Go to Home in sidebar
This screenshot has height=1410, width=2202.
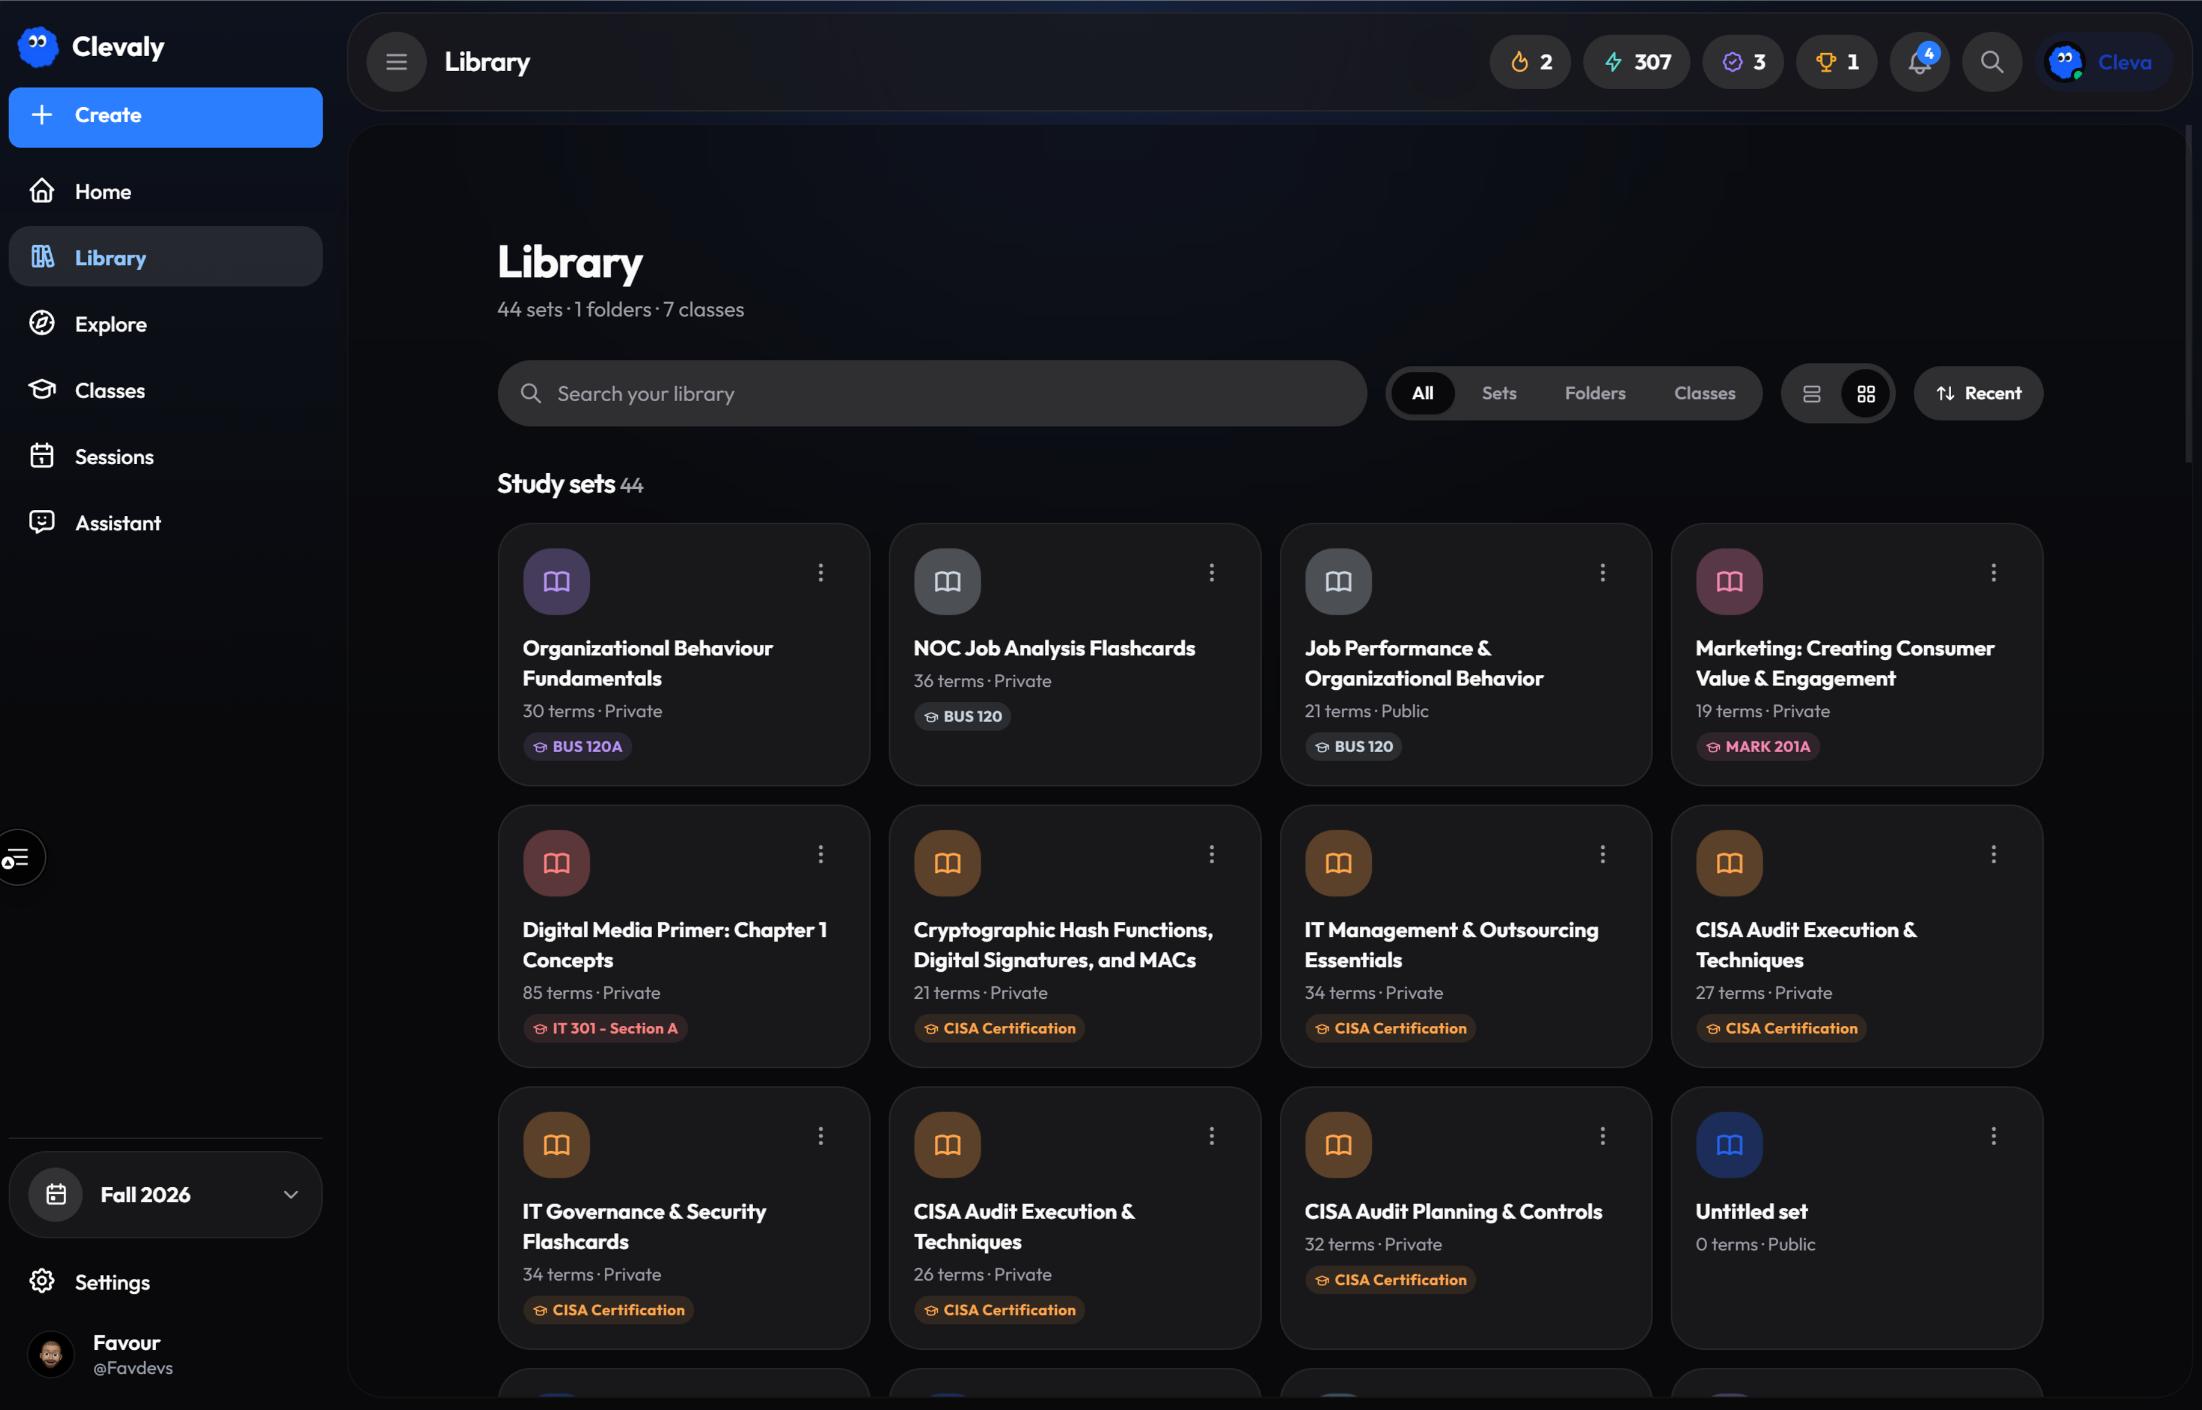166,191
